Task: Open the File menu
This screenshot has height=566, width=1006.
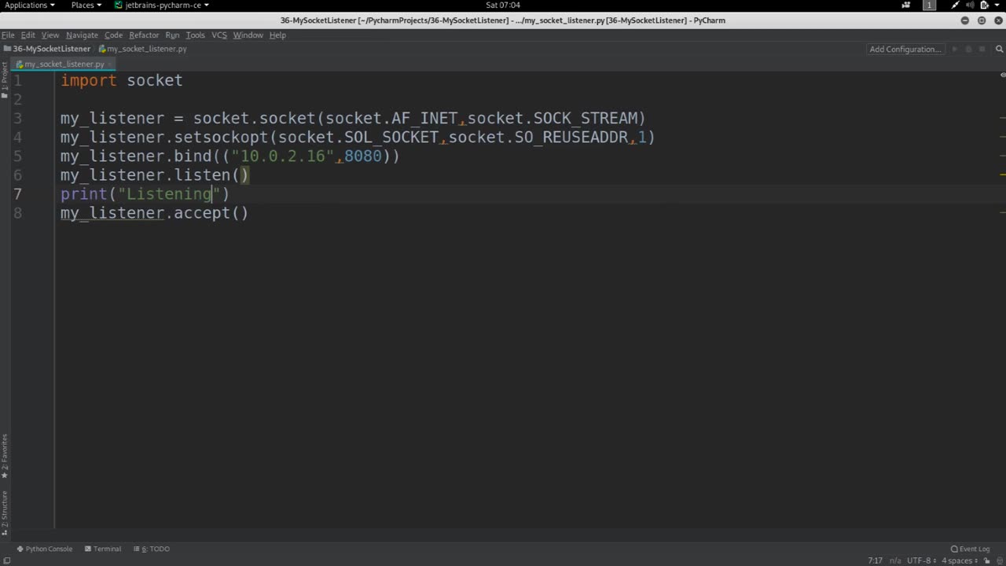Action: coord(8,35)
